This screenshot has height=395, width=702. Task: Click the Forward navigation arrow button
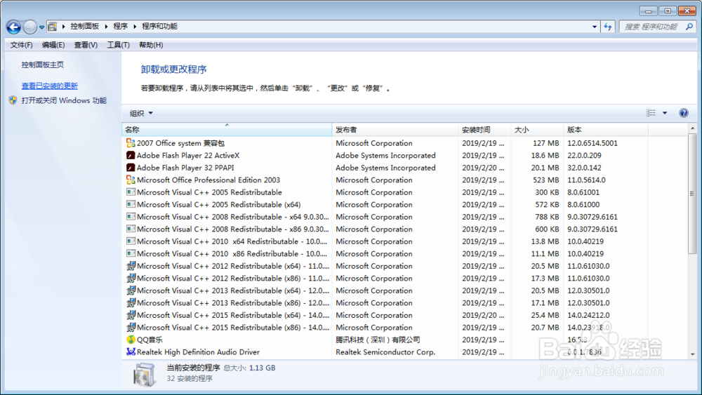29,27
